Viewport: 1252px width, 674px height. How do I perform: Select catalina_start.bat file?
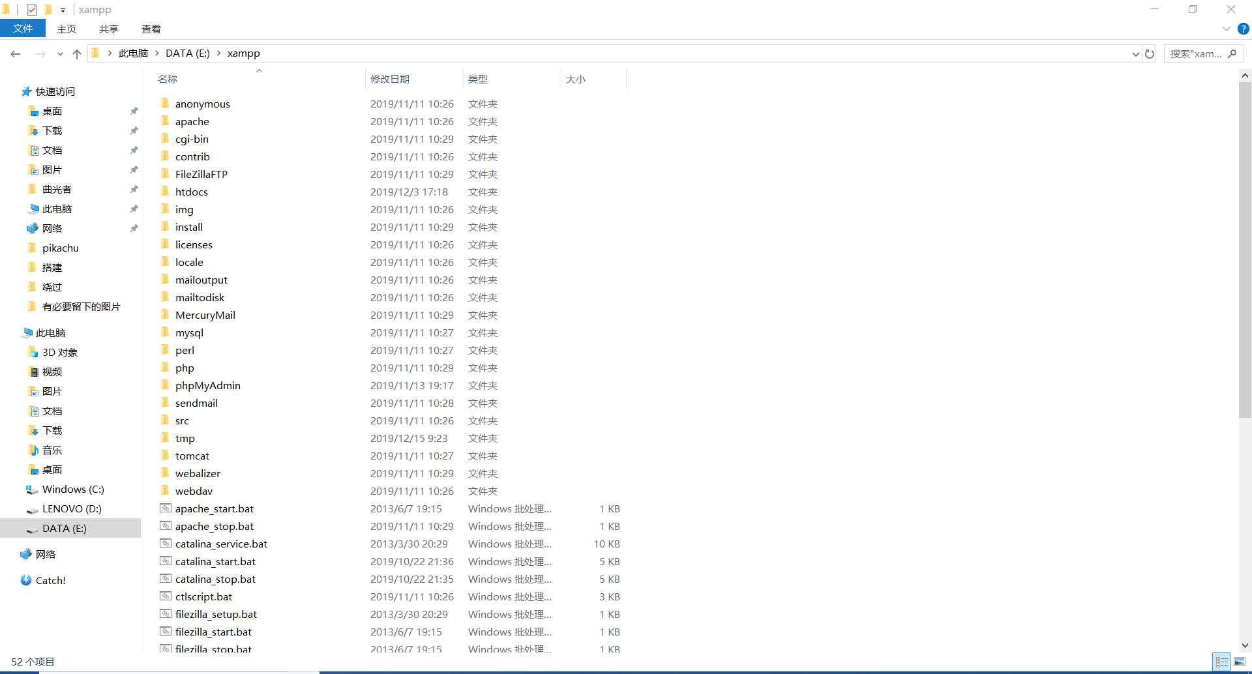[x=215, y=561]
